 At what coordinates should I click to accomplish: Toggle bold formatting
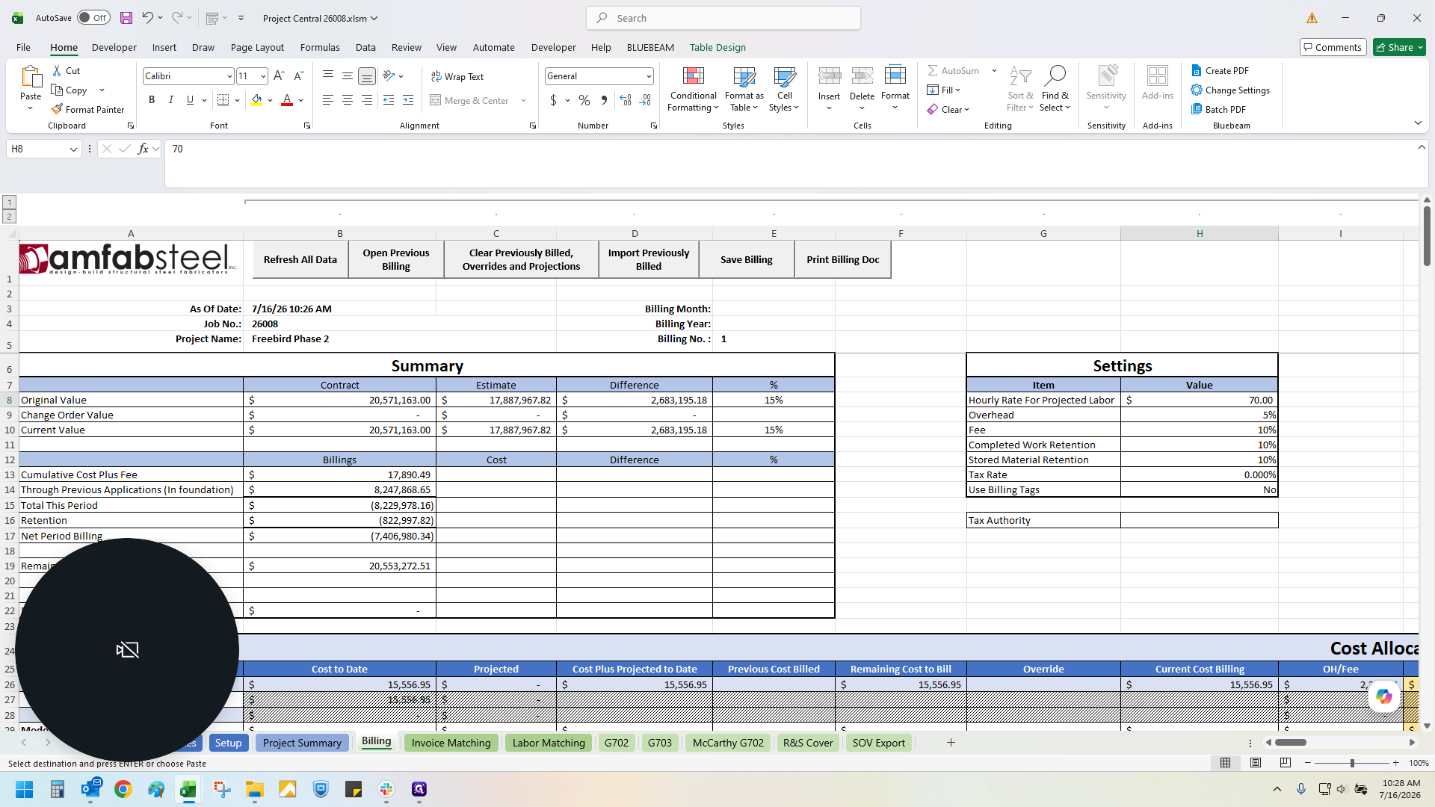[x=152, y=100]
